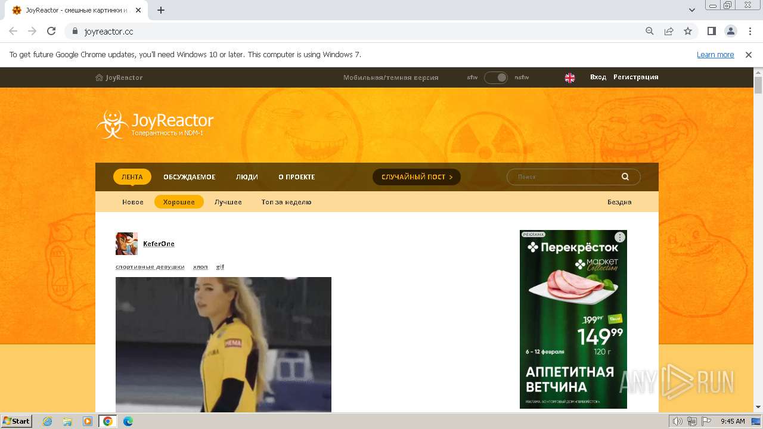
Task: Open the gif tag
Action: (x=220, y=267)
